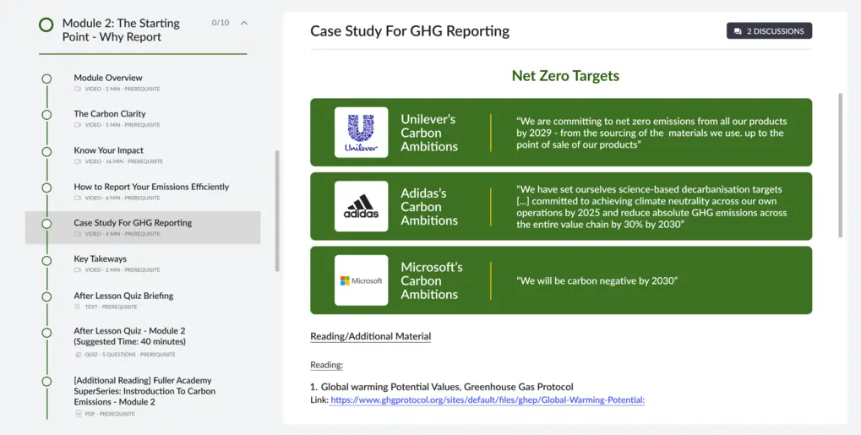
Task: Click the 0/10 progress counter
Action: click(221, 23)
